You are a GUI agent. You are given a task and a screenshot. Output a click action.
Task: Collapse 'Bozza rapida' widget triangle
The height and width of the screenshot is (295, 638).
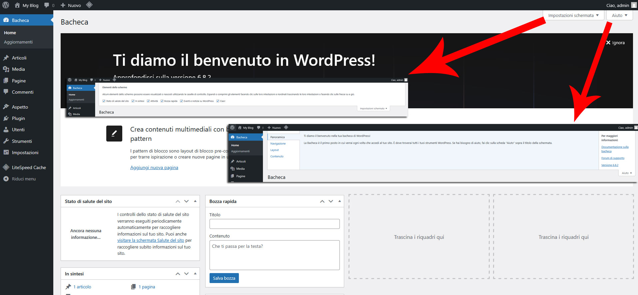pyautogui.click(x=339, y=201)
